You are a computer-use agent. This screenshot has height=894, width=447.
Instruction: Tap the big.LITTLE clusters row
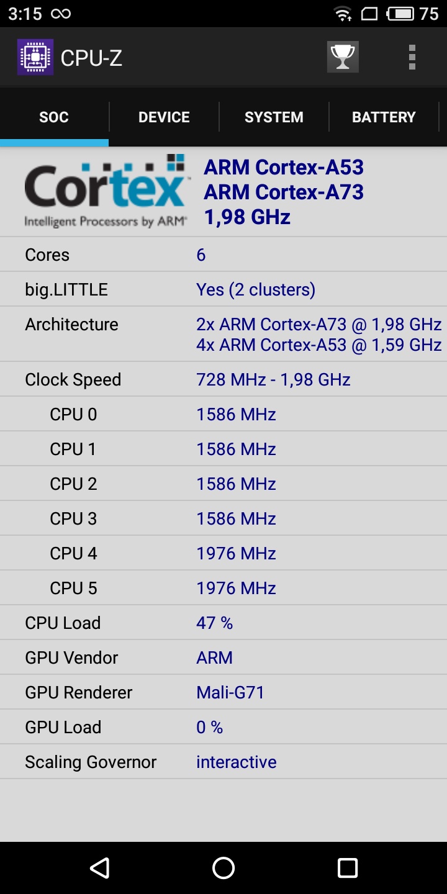pyautogui.click(x=223, y=289)
